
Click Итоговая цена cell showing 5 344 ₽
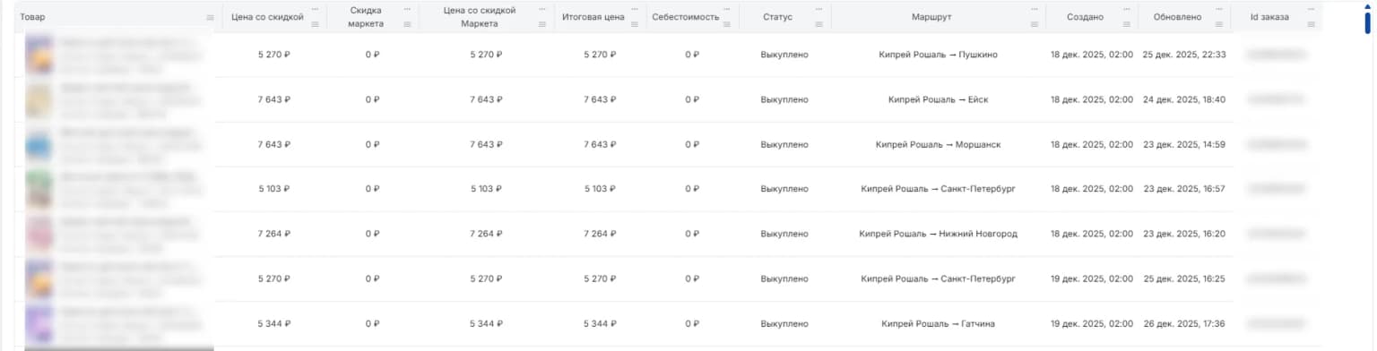click(x=600, y=323)
